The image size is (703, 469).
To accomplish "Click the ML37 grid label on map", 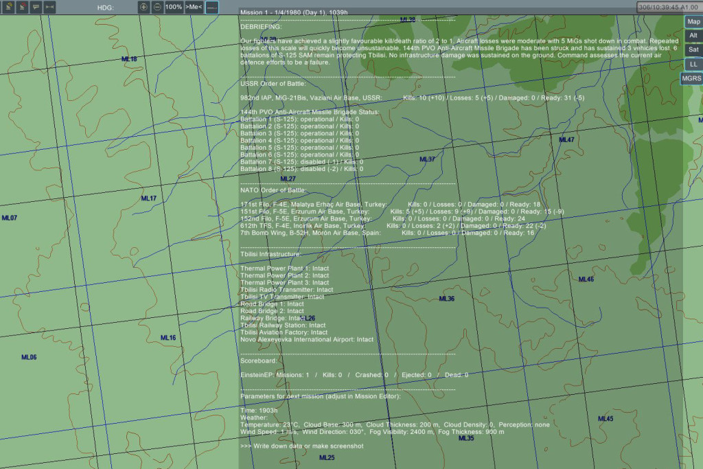I will click(427, 159).
